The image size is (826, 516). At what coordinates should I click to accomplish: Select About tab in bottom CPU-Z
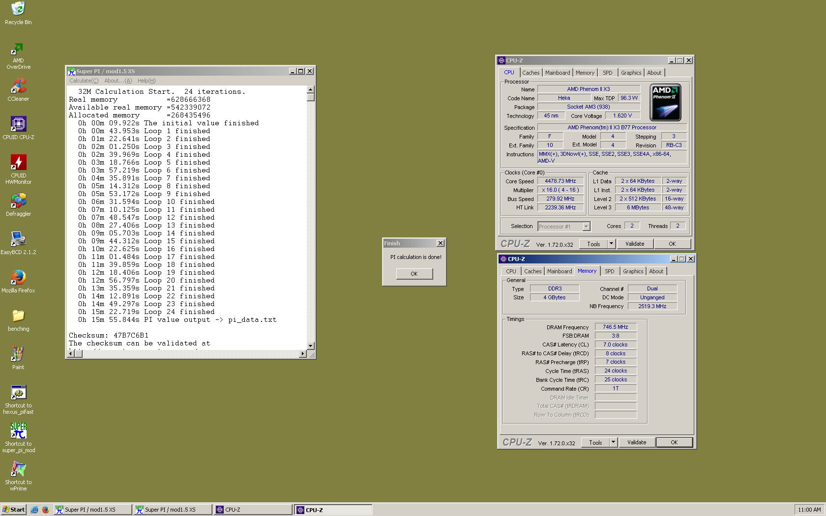(656, 271)
